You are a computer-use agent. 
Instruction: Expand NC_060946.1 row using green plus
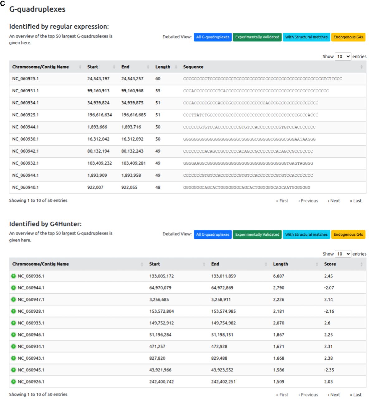point(13,335)
